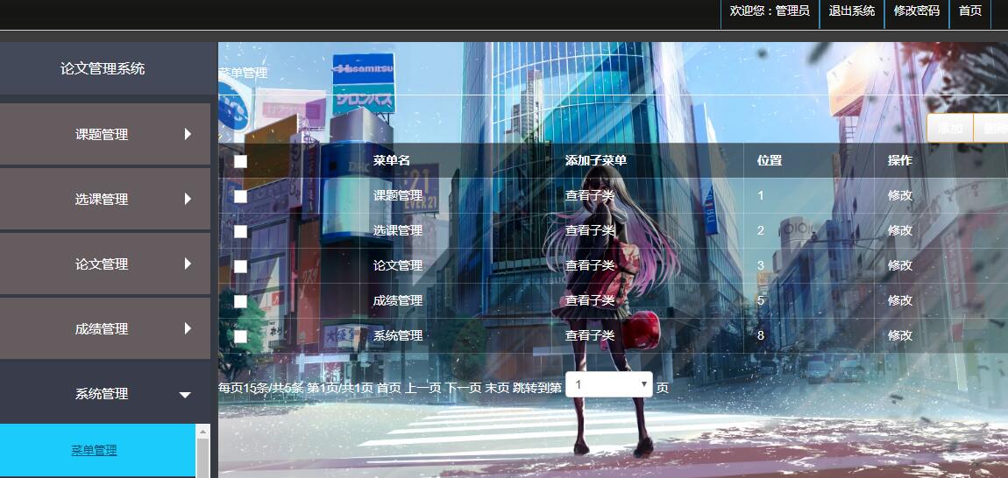The image size is (1008, 478).
Task: Tick the select-all checkbox in table header
Action: click(240, 161)
